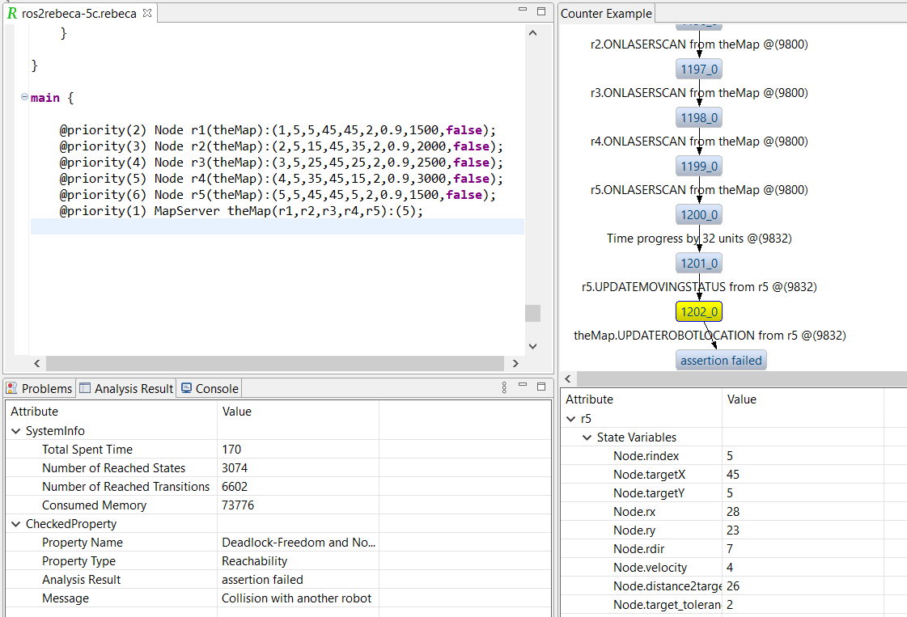Maximize the Analysis Result panel
The height and width of the screenshot is (617, 907).
540,386
